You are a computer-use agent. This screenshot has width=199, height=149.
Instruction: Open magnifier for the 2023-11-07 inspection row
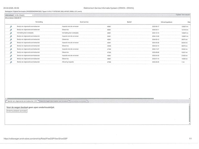[x=11, y=49]
